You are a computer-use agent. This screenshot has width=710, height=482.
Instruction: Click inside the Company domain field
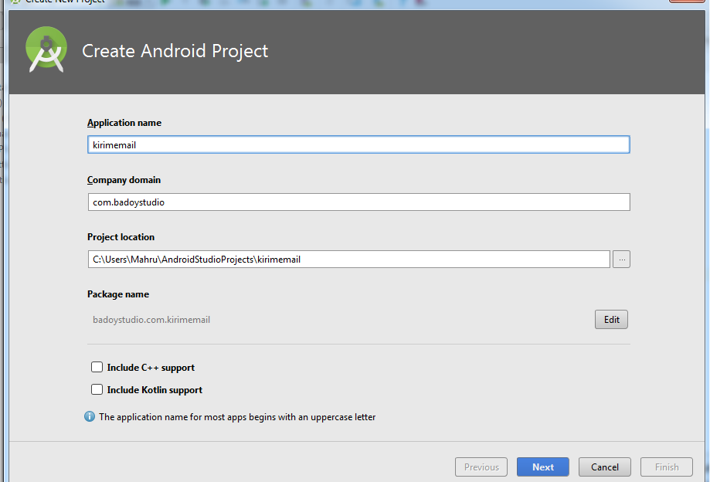click(358, 202)
